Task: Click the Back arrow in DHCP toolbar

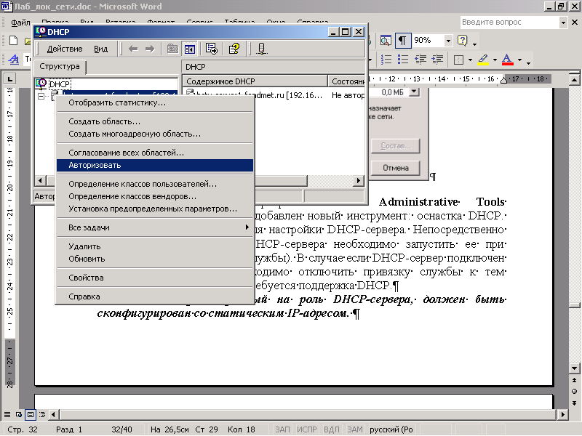Action: [133, 49]
